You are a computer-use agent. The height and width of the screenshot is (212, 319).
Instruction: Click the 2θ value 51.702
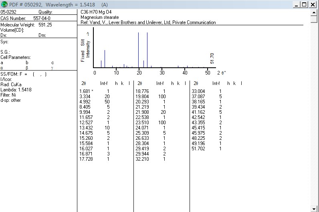tap(198, 149)
